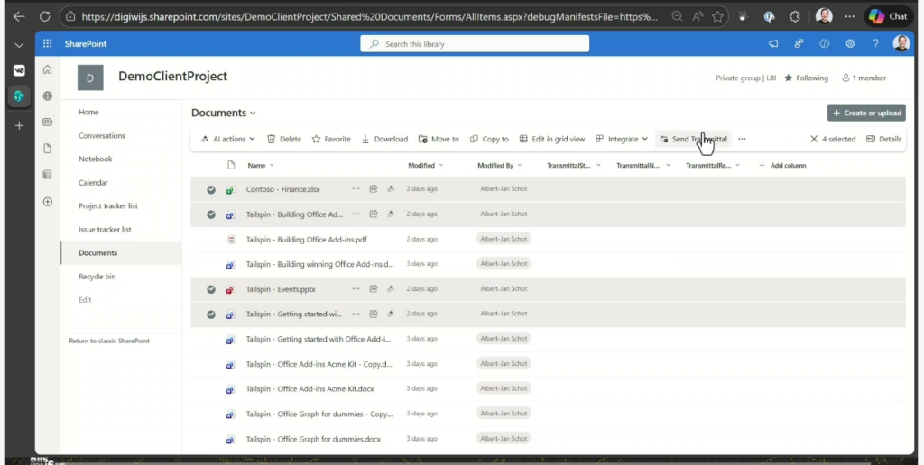Deselect the Tailspin - Getting started wi... selected checkmark
The image size is (924, 465).
[x=211, y=315]
